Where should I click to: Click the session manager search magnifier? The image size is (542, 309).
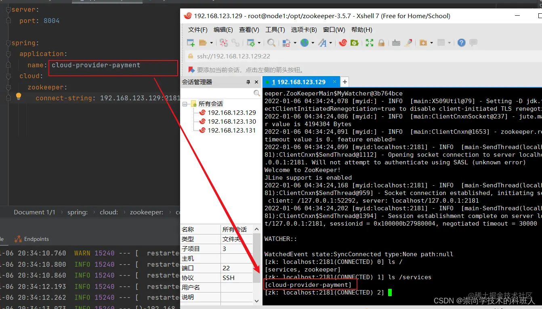[x=257, y=93]
